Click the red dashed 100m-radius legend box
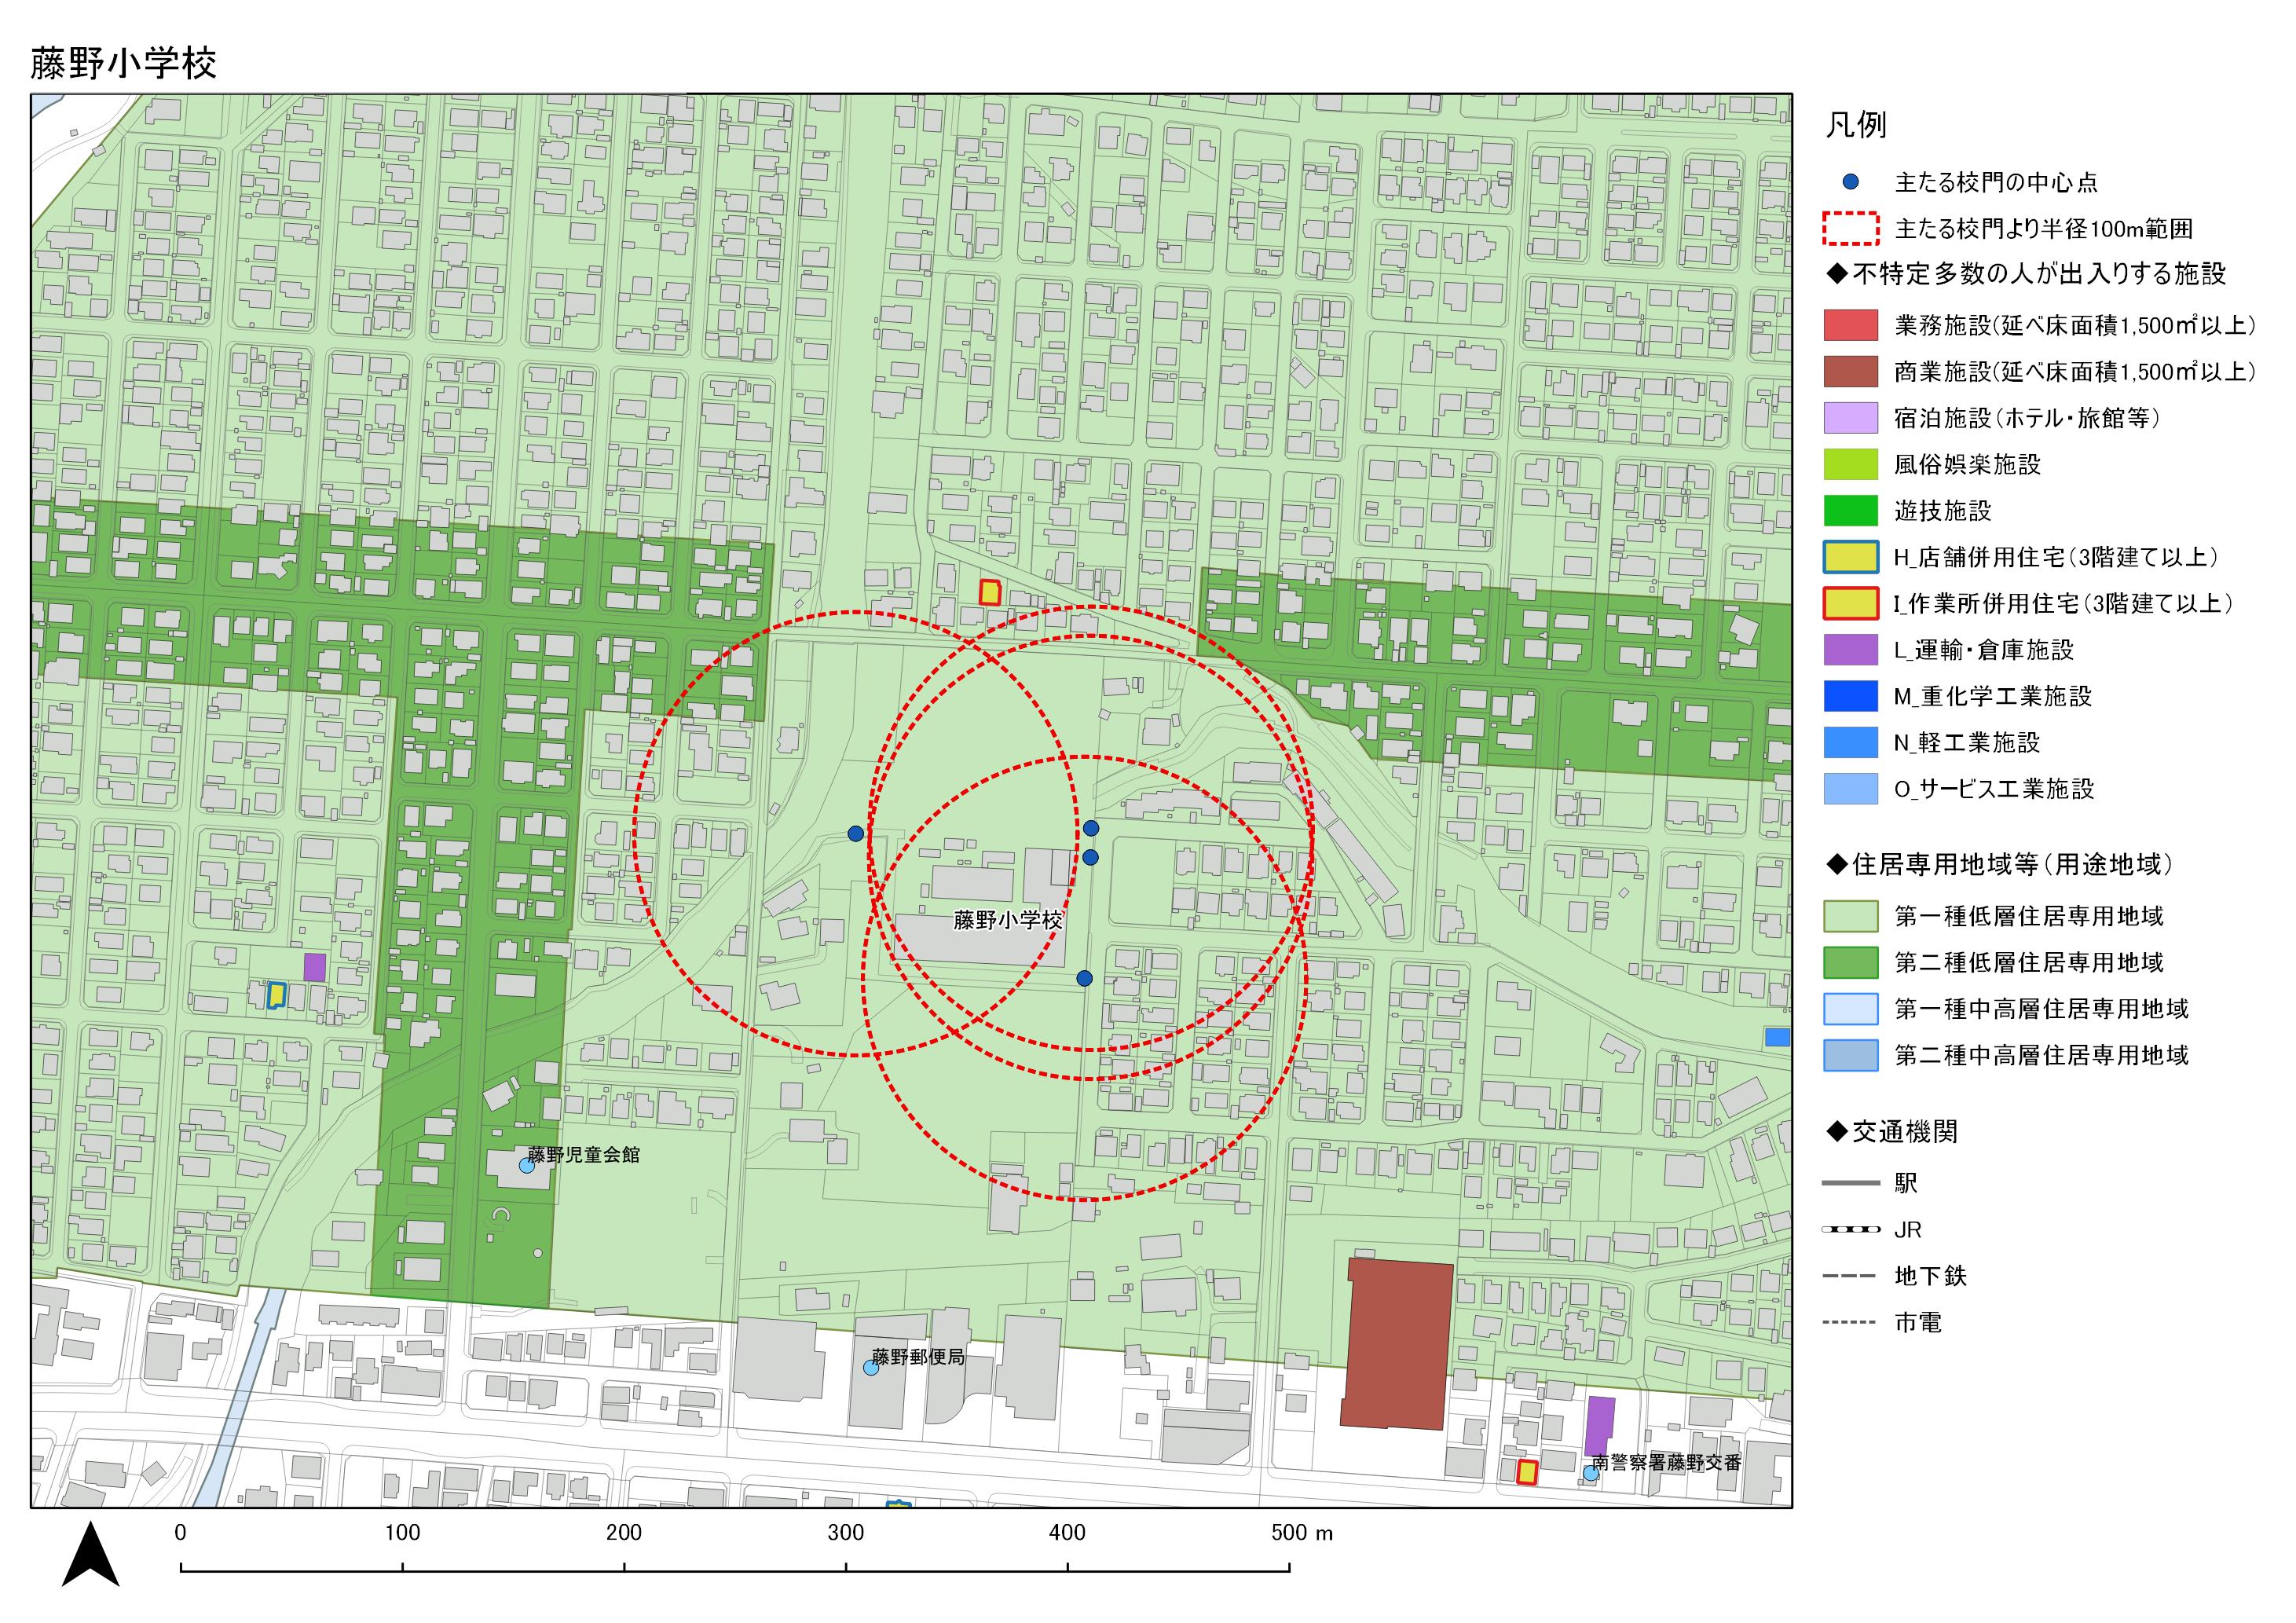 click(x=1850, y=229)
